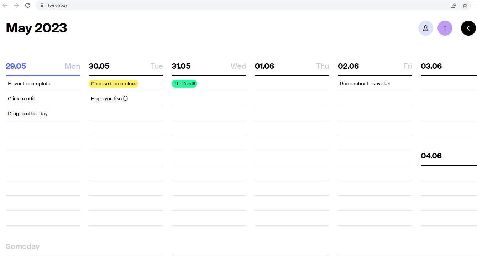
Task: Click the share page icon in address bar
Action: 453,5
